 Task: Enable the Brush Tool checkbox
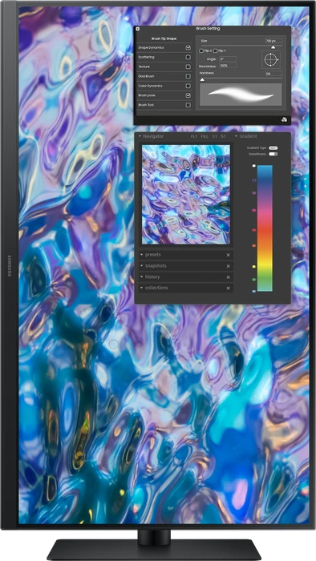[x=188, y=105]
